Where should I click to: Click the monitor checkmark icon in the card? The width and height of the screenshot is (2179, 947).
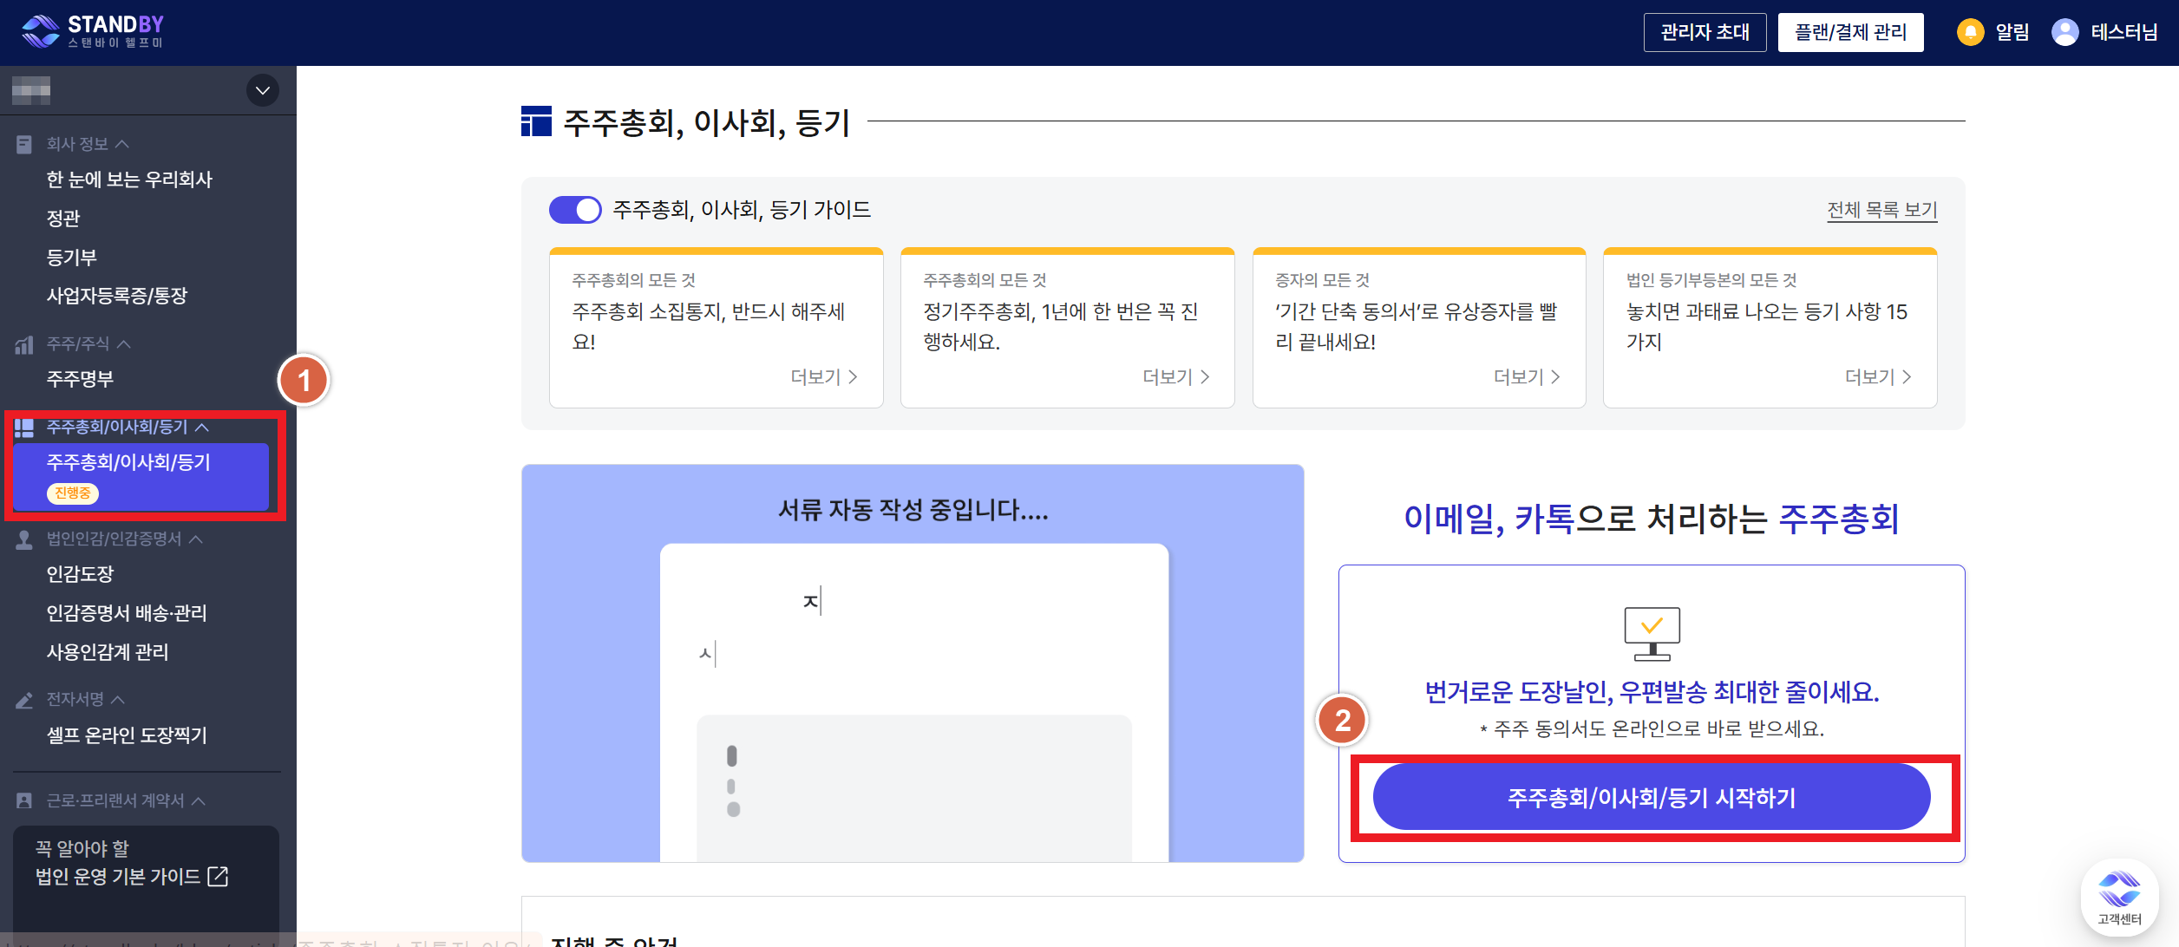click(x=1652, y=633)
